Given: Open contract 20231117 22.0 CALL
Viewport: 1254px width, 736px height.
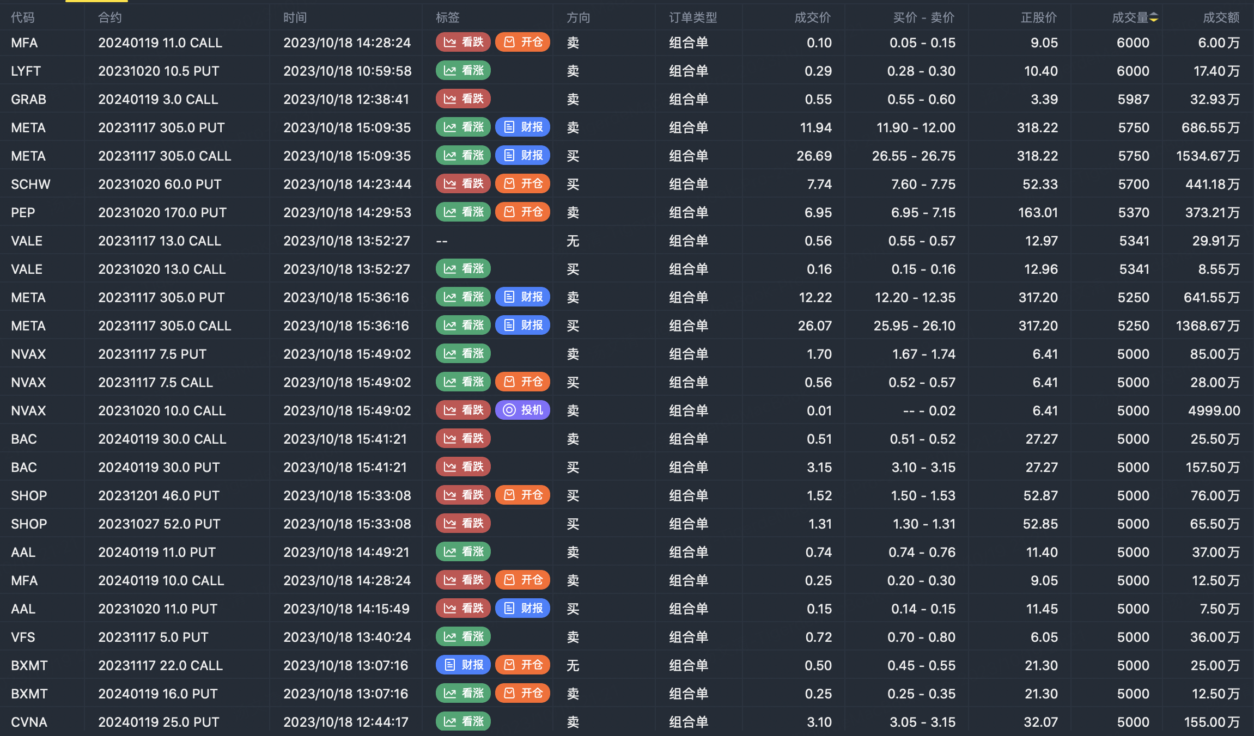Looking at the screenshot, I should click(x=161, y=666).
